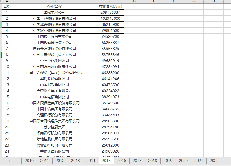Image resolution: width=231 pixels, height=166 pixels.
Task: Select column B header
Action: pos(55,1)
